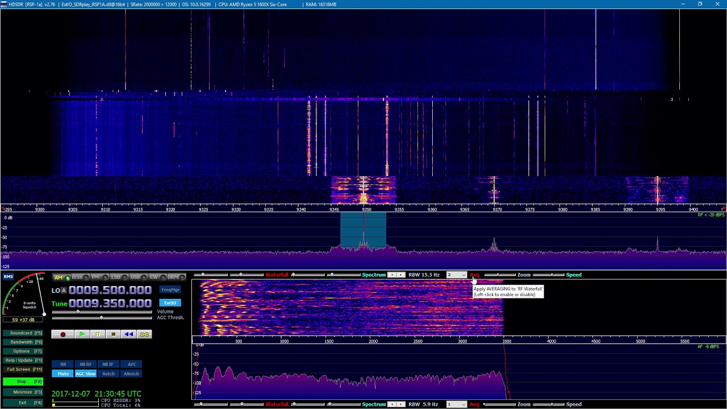Click the Tune frequency display 0009.350.000
Image resolution: width=727 pixels, height=409 pixels.
click(110, 303)
